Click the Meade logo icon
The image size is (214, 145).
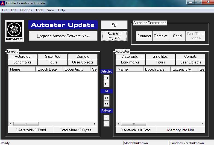click(x=14, y=31)
